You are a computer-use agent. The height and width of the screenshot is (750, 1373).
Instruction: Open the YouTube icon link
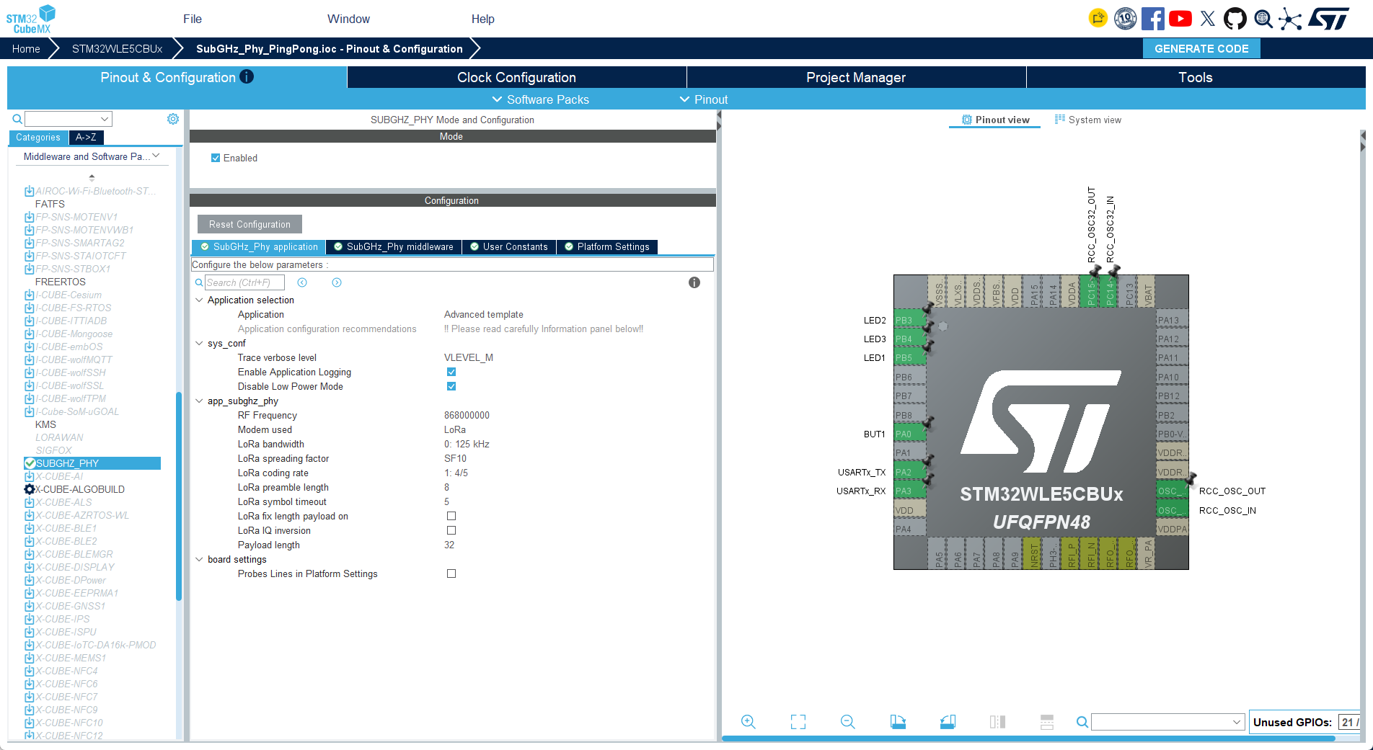click(x=1180, y=19)
